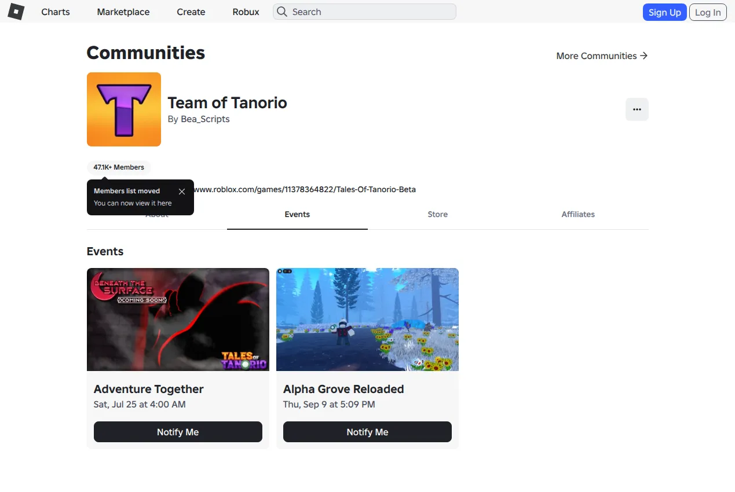Switch to the Store tab

pyautogui.click(x=437, y=214)
